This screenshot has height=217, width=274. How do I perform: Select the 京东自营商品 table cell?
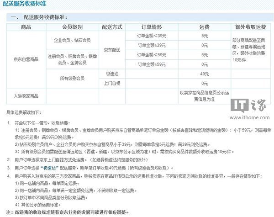(x=26, y=60)
